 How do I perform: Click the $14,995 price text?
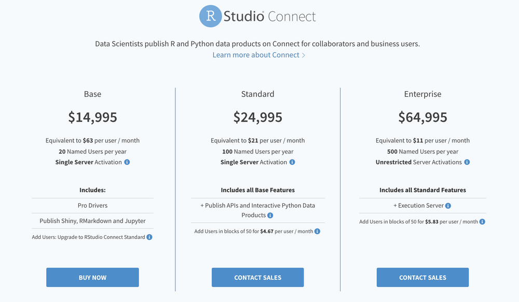(92, 117)
